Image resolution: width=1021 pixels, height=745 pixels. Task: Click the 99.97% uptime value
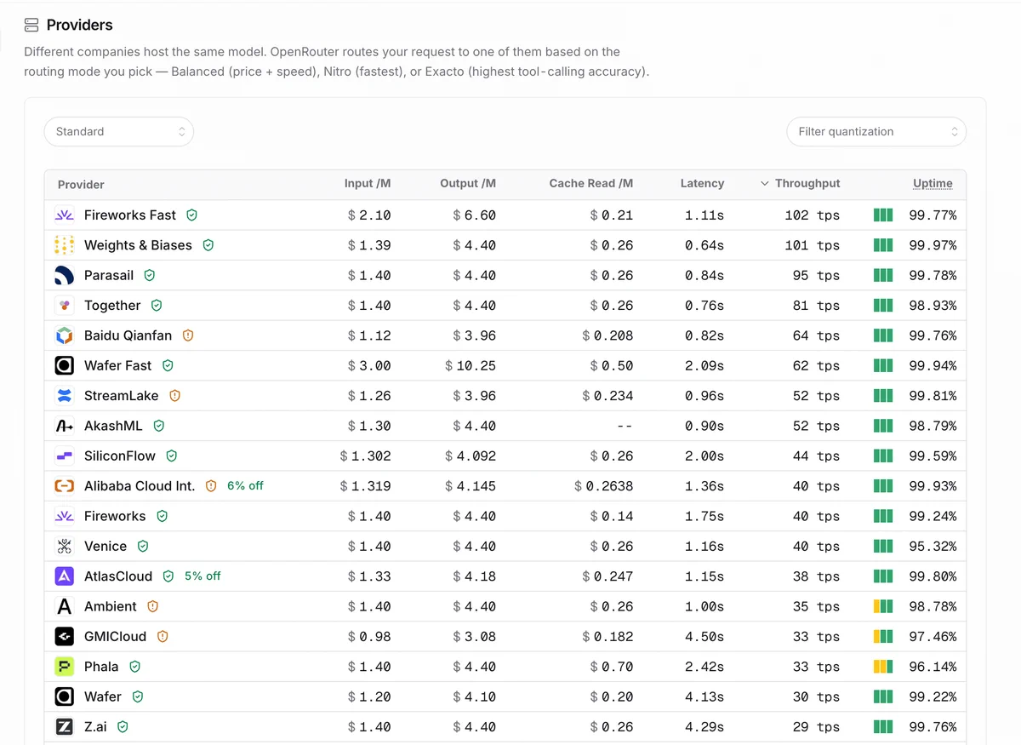(x=933, y=245)
